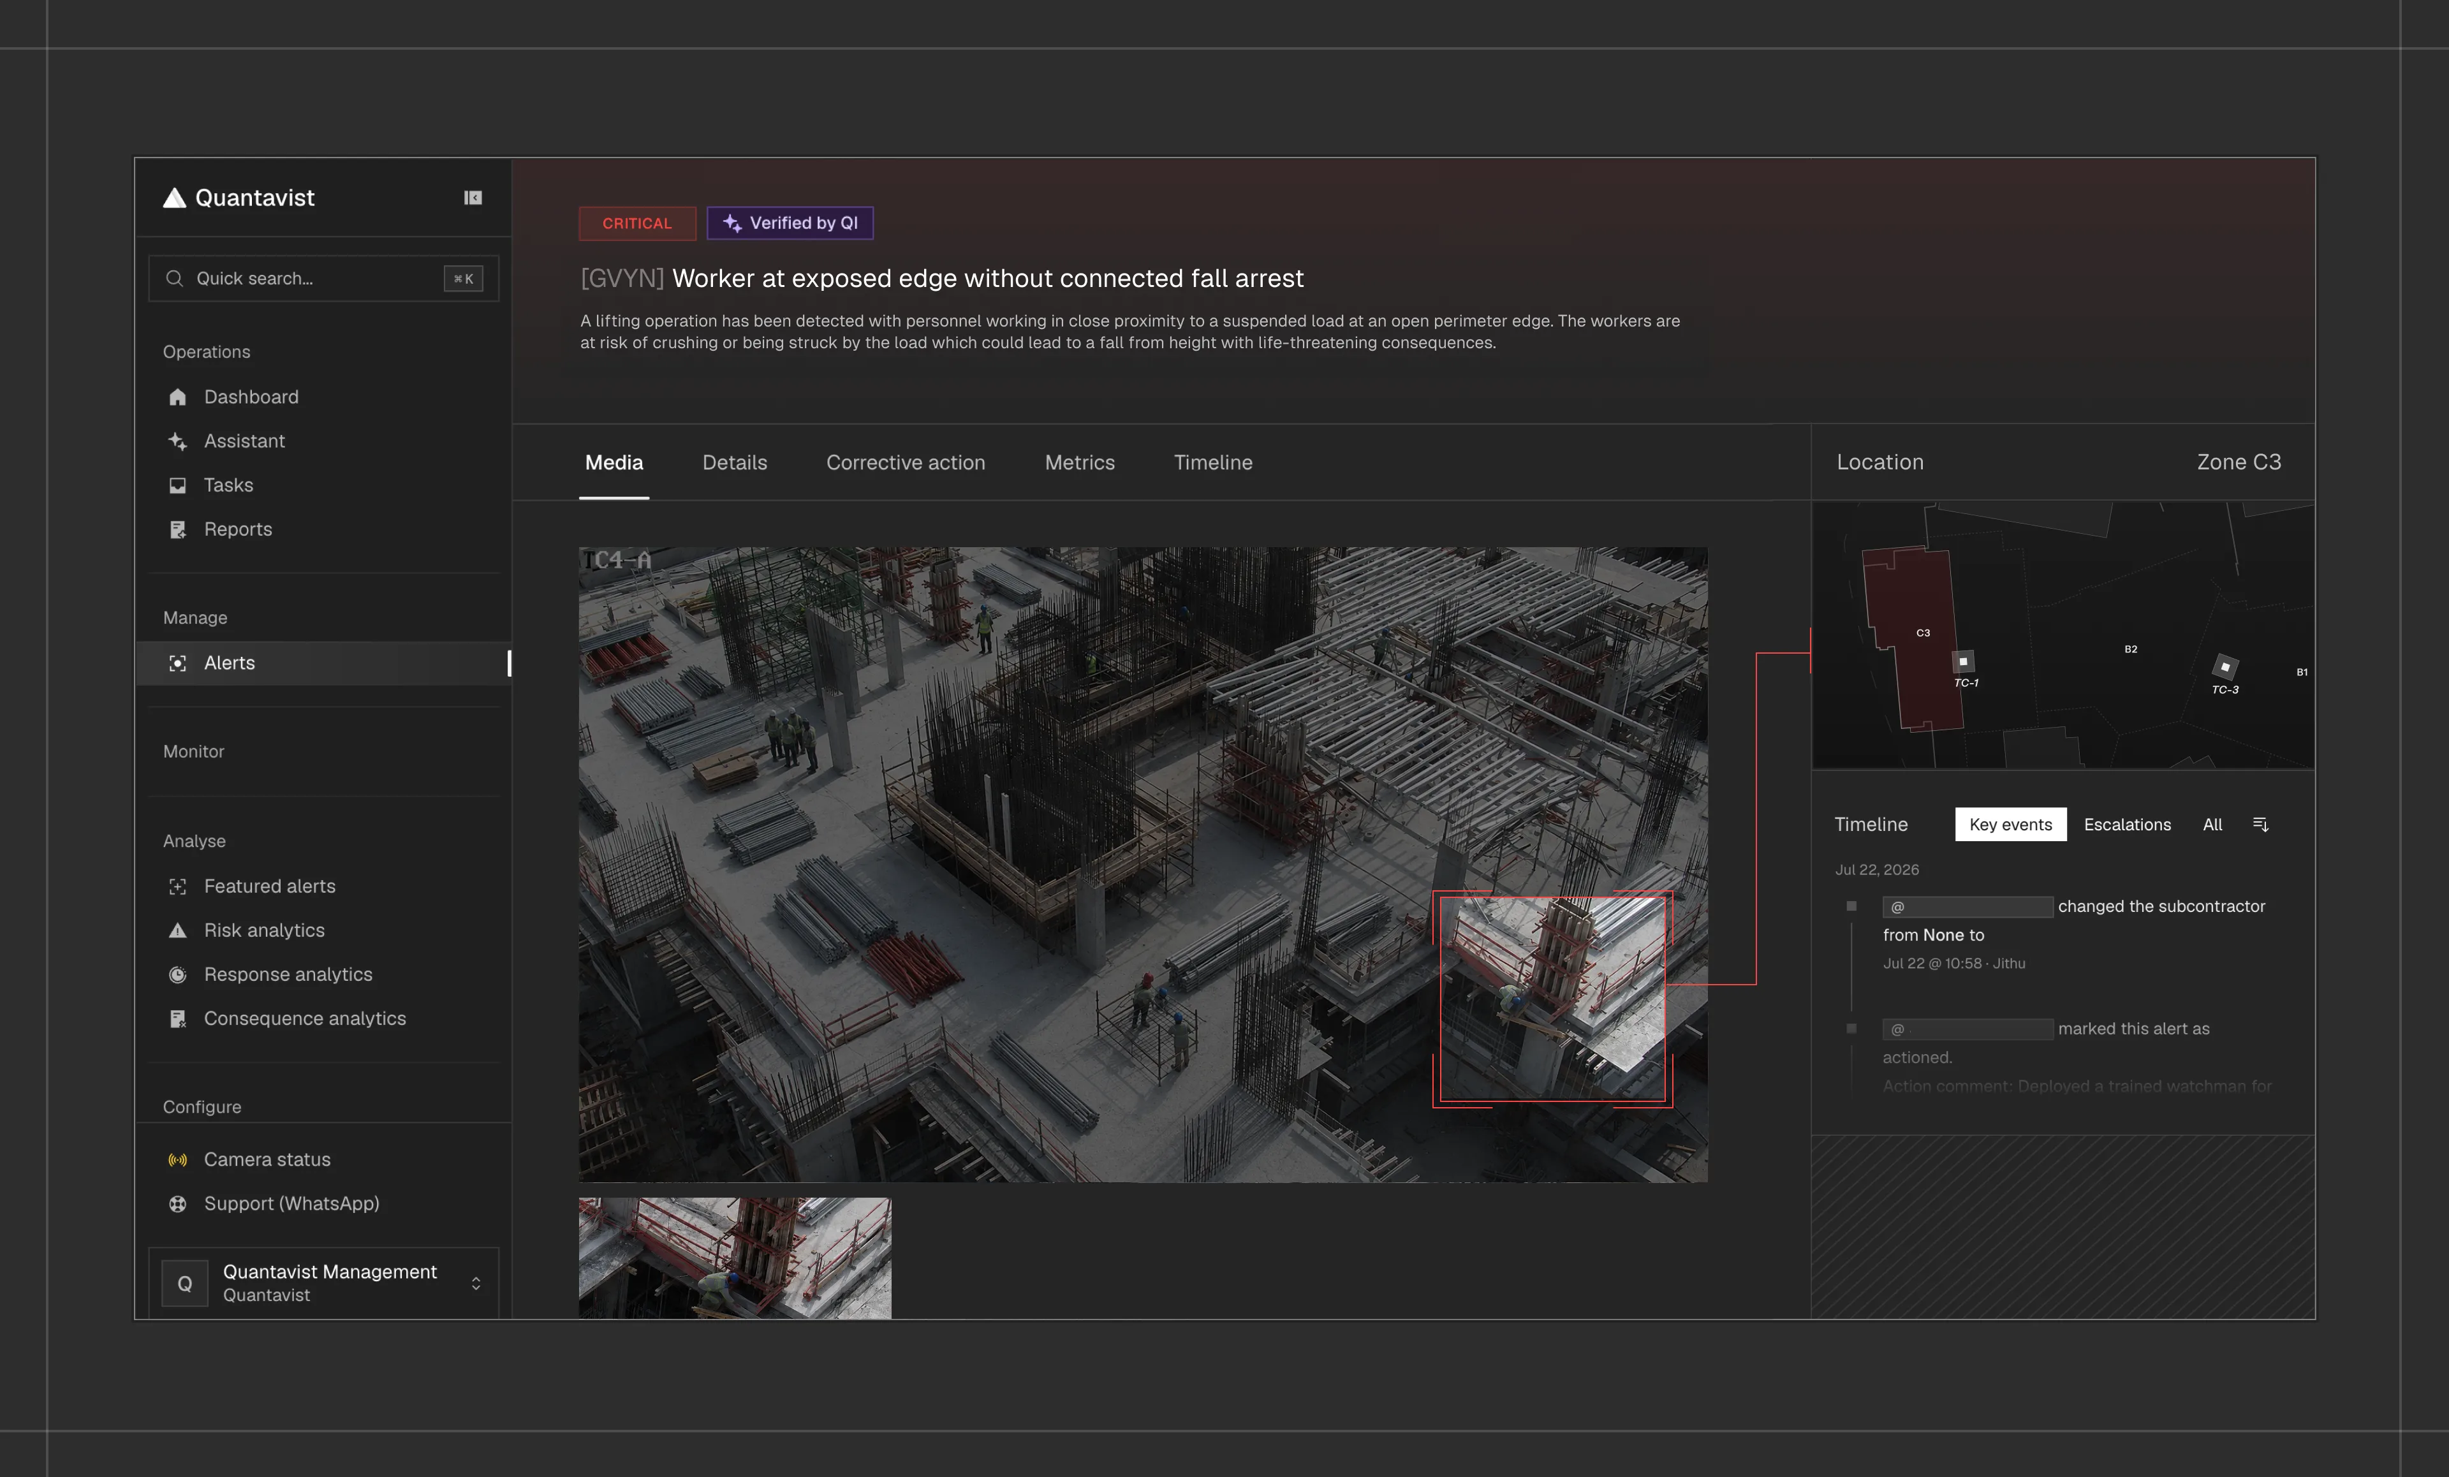Click the Quantavist triangle logo
The image size is (2449, 1477).
coord(174,198)
